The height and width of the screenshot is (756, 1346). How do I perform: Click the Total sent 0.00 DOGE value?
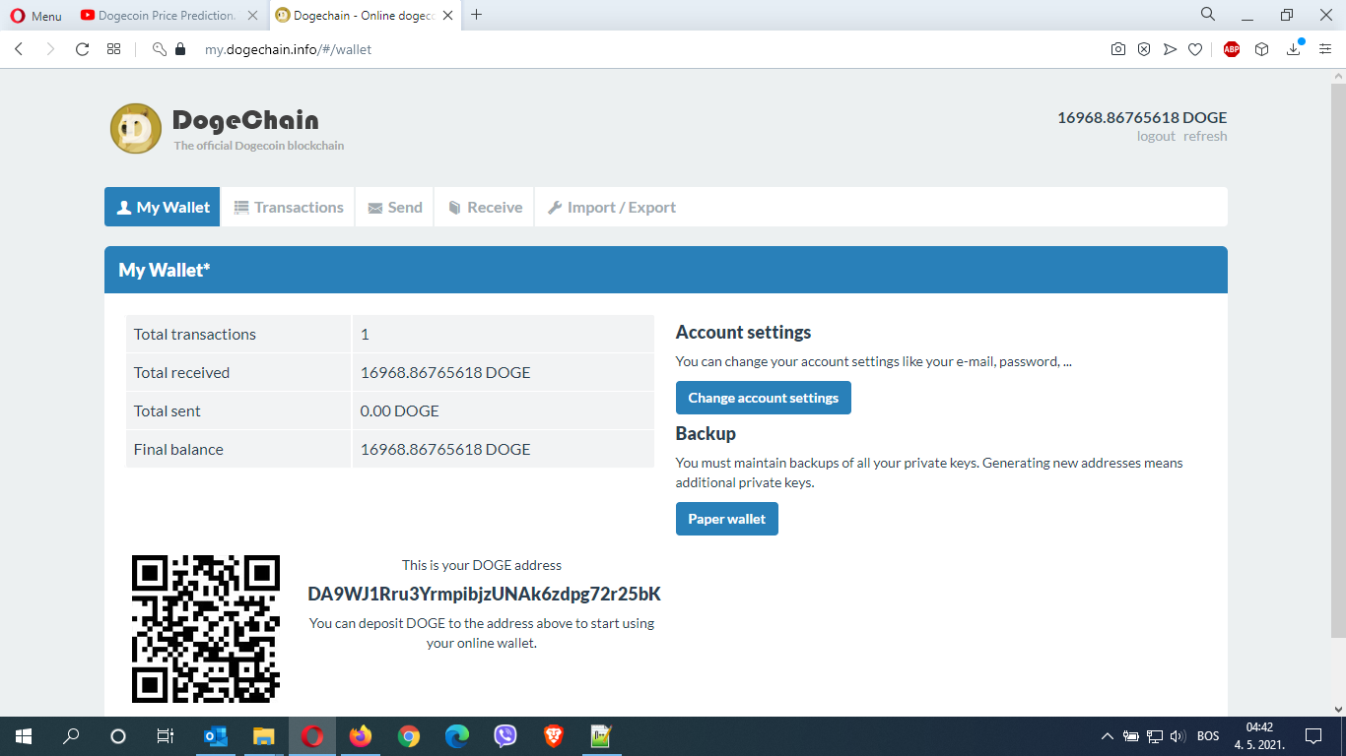400,411
